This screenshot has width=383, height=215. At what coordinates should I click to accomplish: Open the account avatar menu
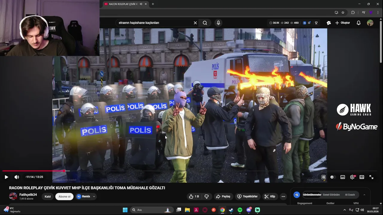click(x=370, y=23)
